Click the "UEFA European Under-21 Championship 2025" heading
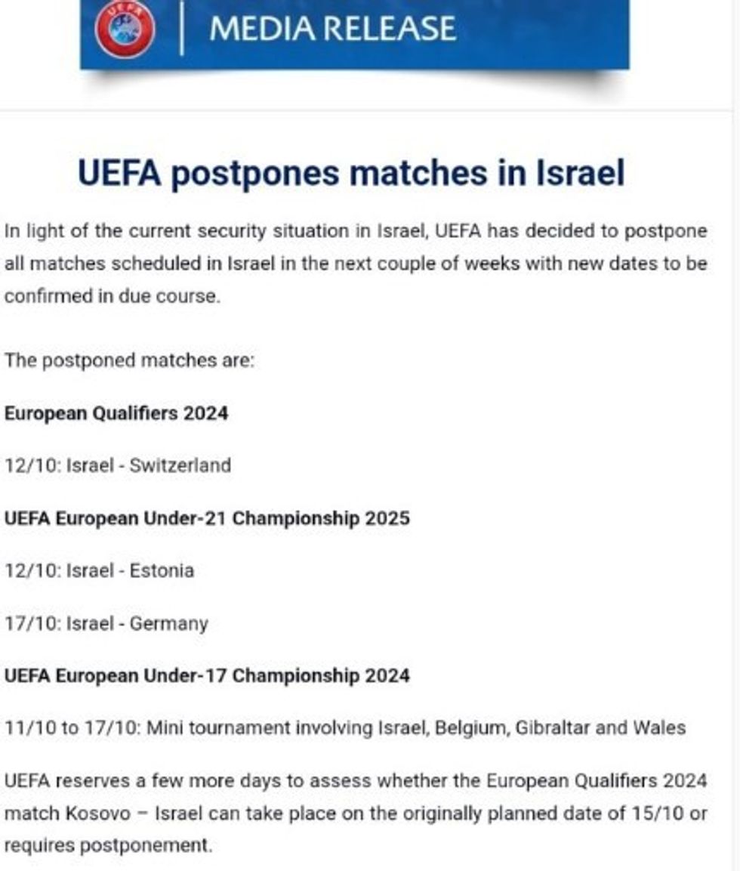 pyautogui.click(x=207, y=518)
